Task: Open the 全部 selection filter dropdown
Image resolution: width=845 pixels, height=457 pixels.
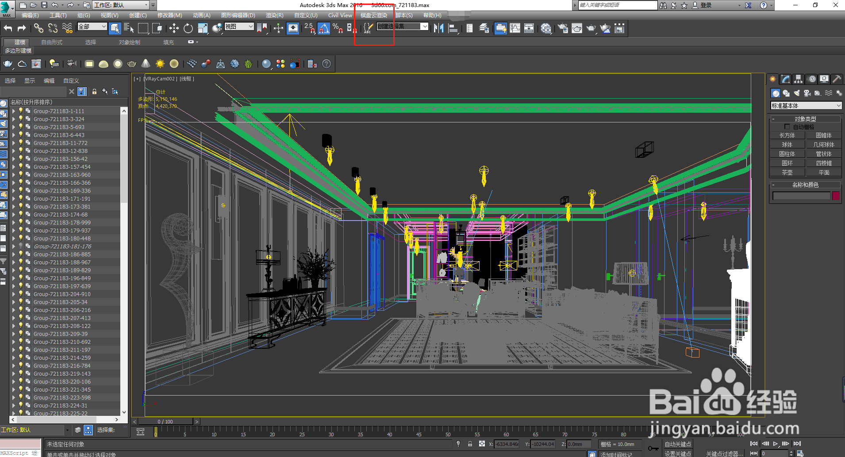Action: point(92,27)
